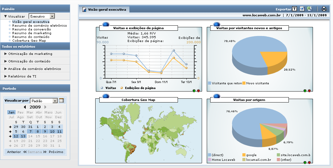Click Anterior period link
The image size is (333, 168).
[14, 152]
